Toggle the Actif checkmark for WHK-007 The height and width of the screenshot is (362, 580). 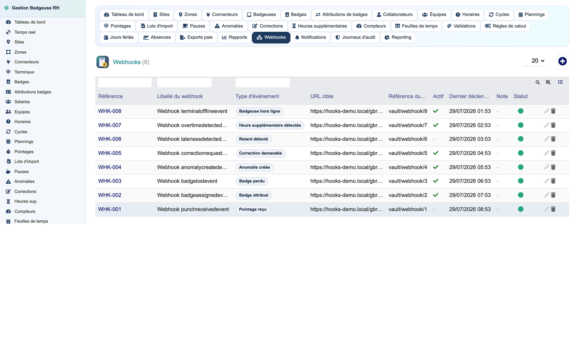436,125
